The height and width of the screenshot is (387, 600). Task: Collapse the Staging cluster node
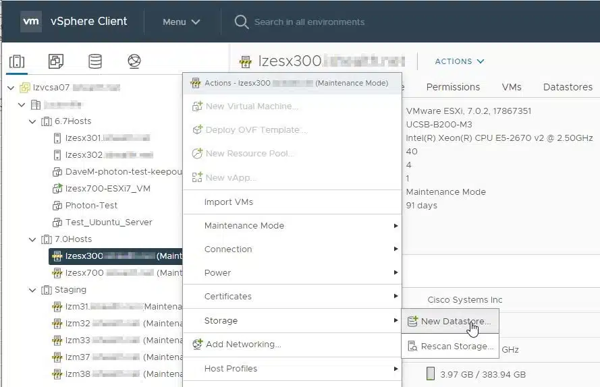pos(32,290)
